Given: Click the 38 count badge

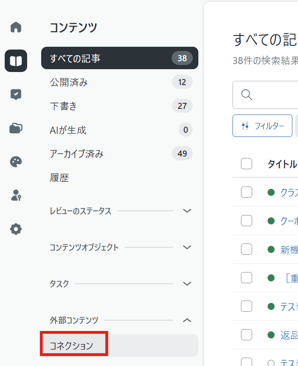Looking at the screenshot, I should click(x=182, y=58).
